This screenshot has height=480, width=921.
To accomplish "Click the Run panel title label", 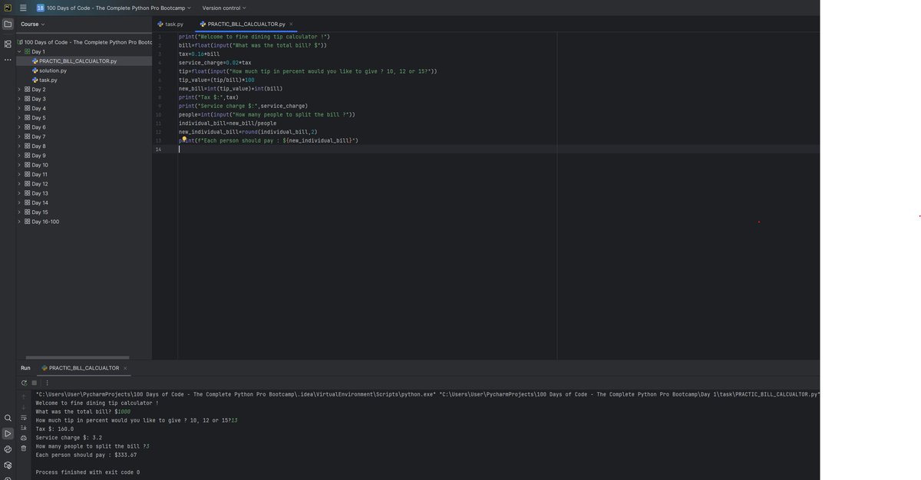I will [25, 368].
